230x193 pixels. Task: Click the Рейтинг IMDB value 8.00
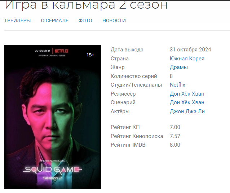coord(175,145)
